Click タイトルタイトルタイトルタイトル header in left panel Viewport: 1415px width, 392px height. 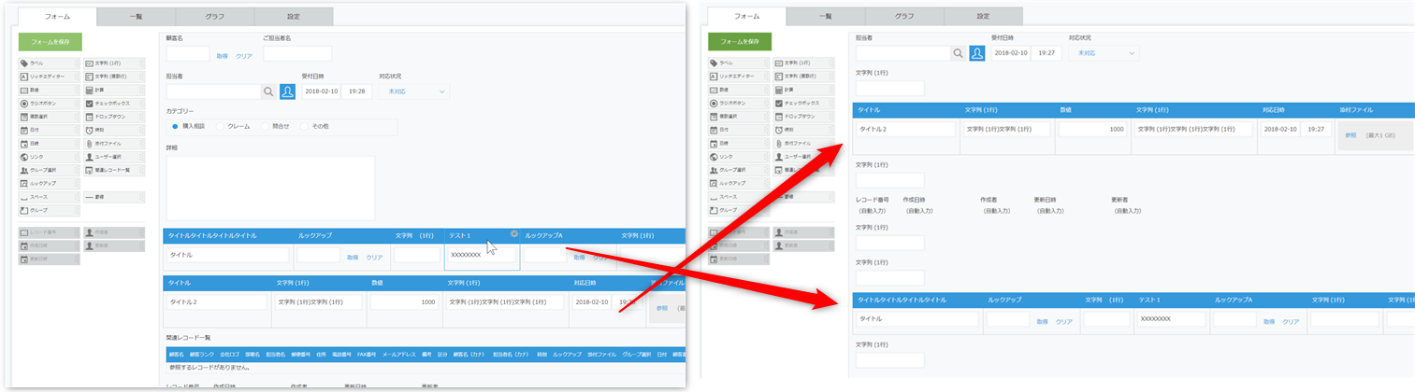[212, 236]
